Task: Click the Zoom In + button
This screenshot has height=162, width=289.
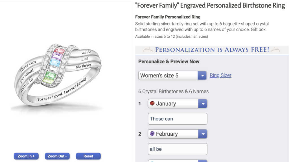Action: tap(26, 156)
